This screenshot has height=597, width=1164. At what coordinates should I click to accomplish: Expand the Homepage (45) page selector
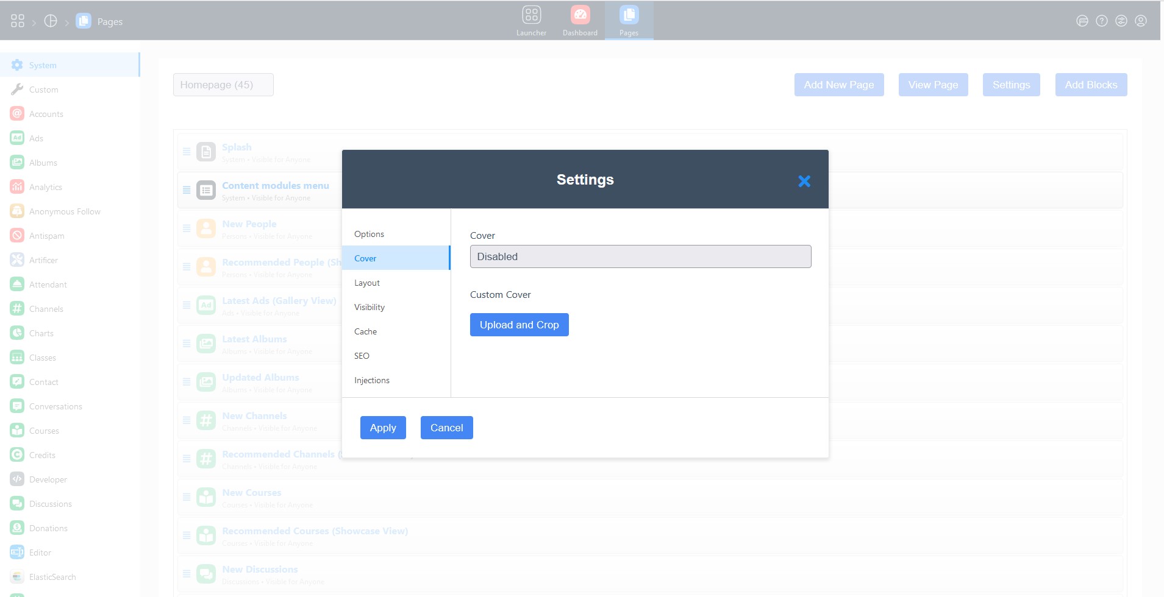(x=223, y=85)
